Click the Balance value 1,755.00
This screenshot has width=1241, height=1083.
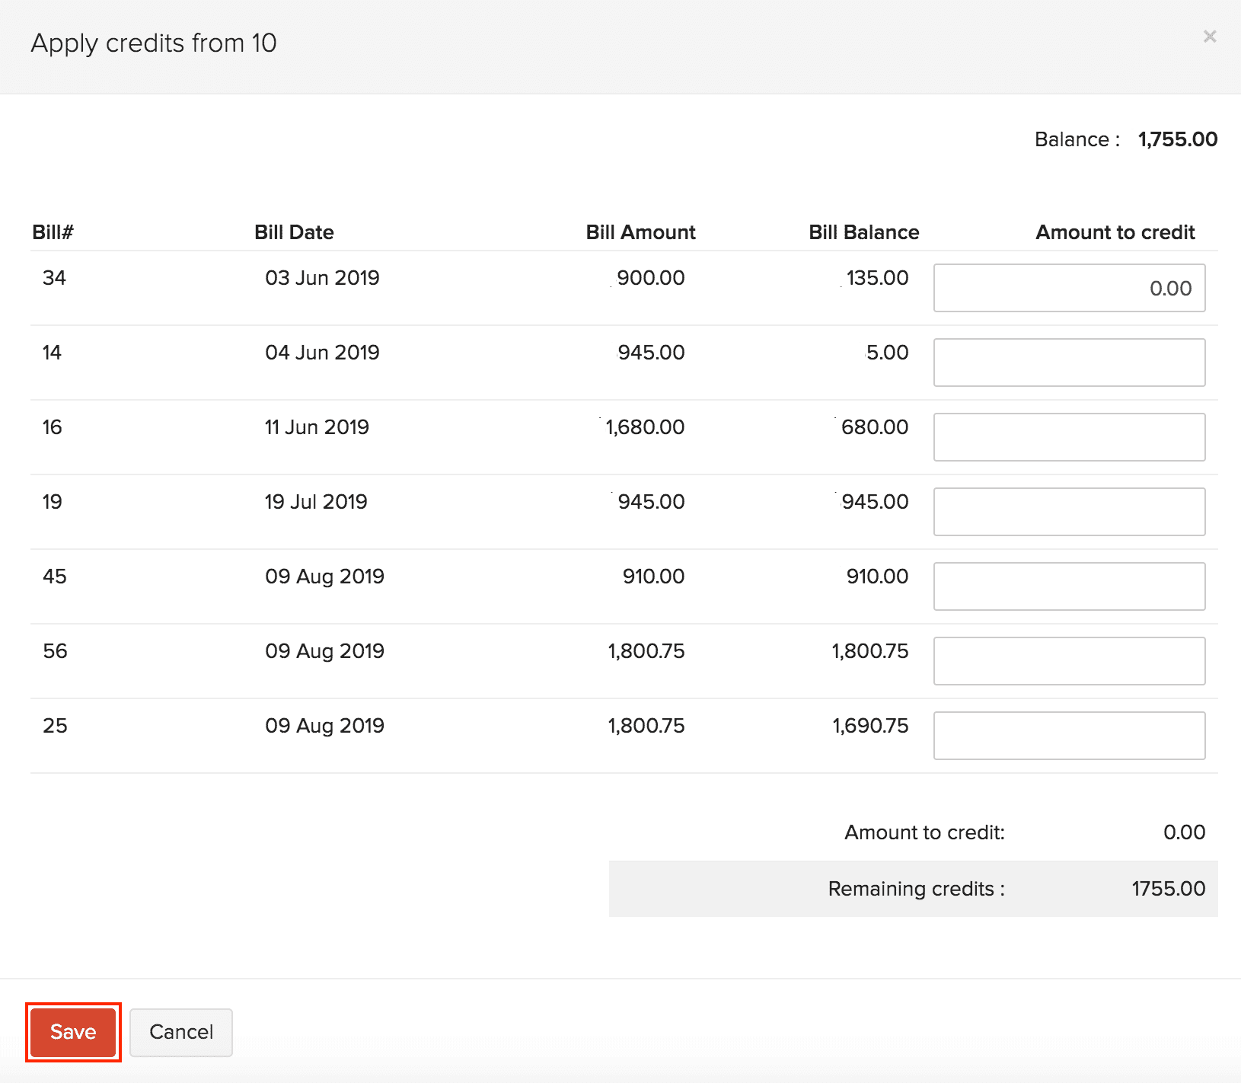(1177, 139)
